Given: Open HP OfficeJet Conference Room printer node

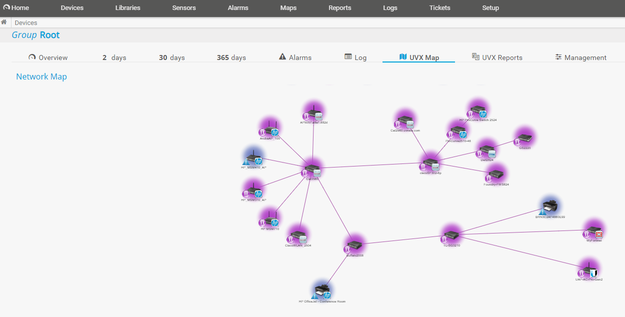Looking at the screenshot, I should (x=322, y=291).
